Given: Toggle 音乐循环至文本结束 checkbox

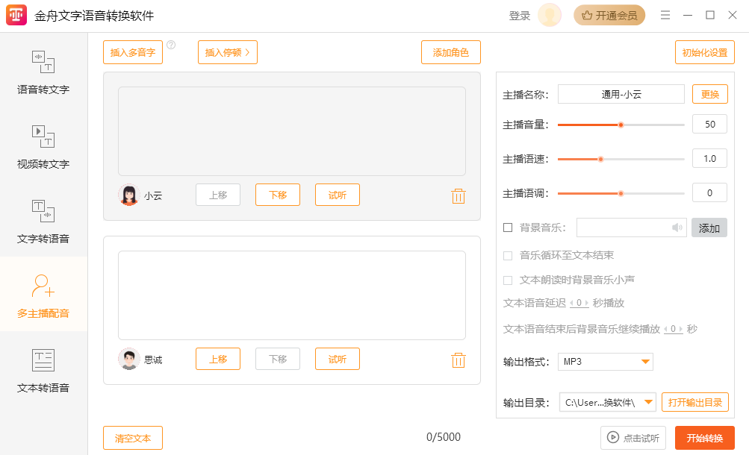Looking at the screenshot, I should click(508, 256).
